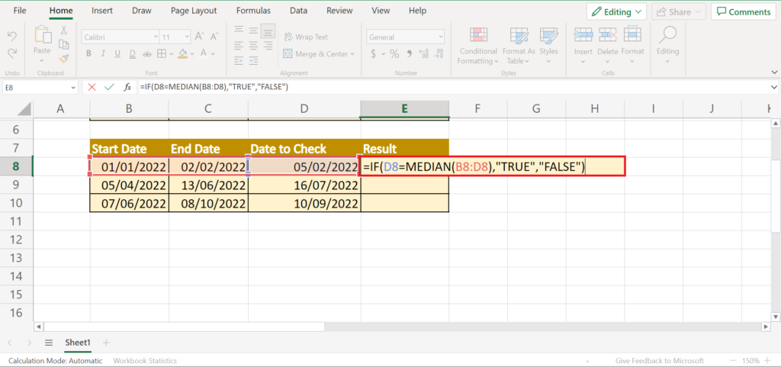
Task: Open the Calibri font name dropdown
Action: tap(156, 37)
